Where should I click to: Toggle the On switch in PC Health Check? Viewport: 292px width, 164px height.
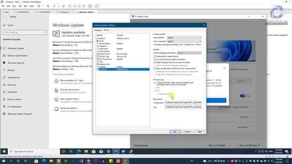(243, 96)
